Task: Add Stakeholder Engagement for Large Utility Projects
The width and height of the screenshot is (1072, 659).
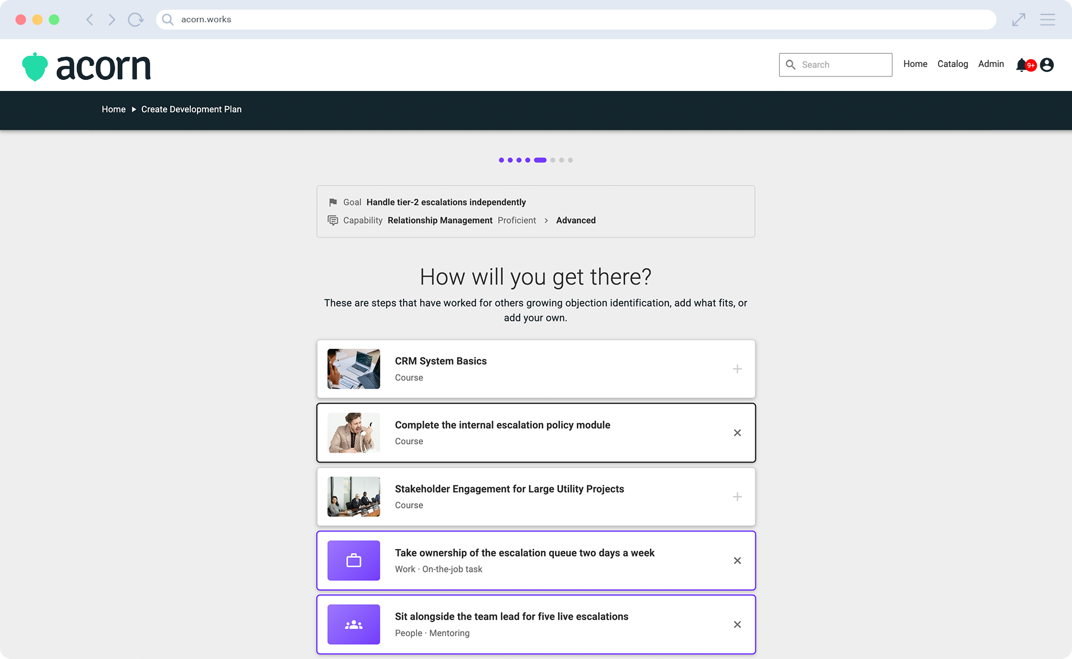Action: coord(737,497)
